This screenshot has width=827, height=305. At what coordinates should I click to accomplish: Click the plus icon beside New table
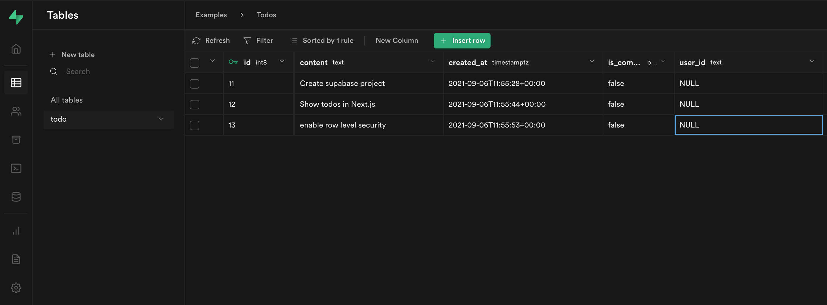[x=52, y=55]
